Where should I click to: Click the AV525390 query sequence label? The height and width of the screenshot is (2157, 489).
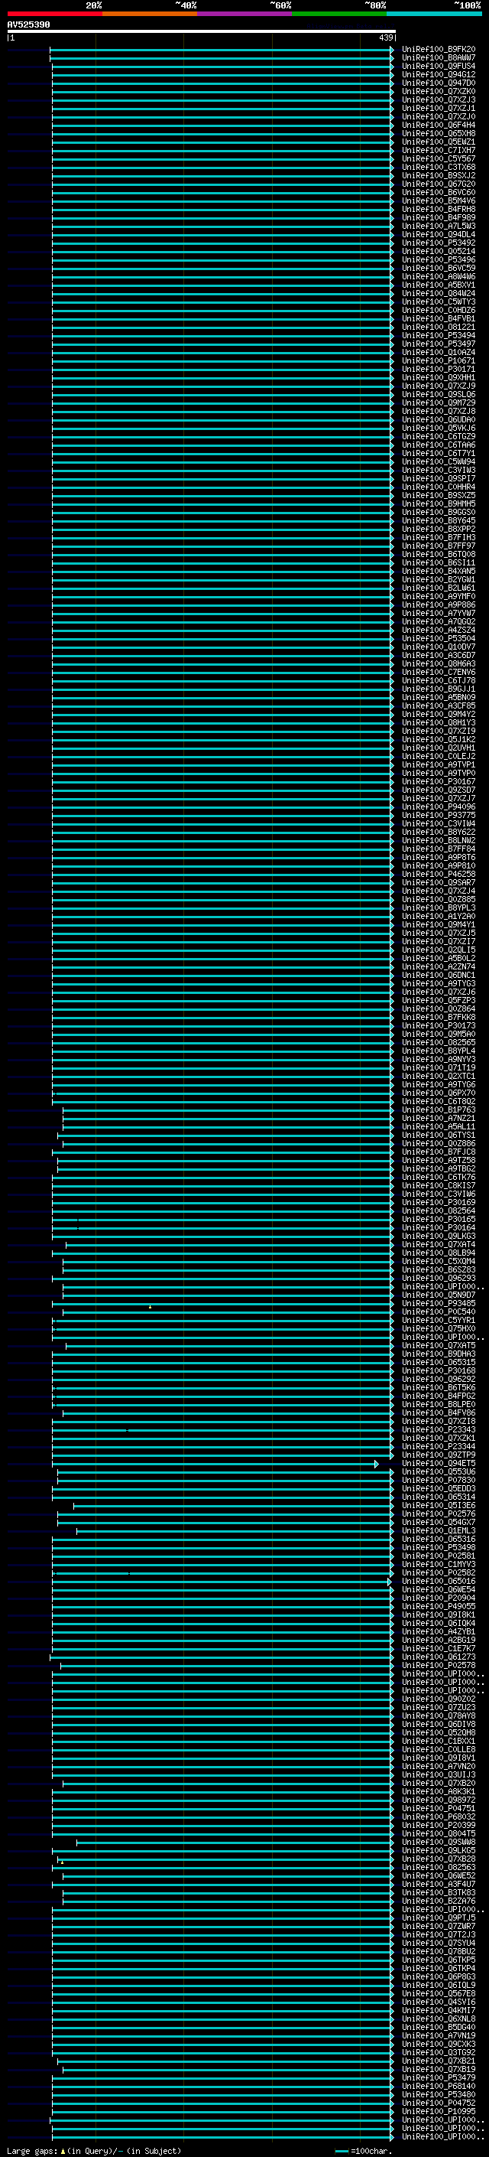point(28,24)
